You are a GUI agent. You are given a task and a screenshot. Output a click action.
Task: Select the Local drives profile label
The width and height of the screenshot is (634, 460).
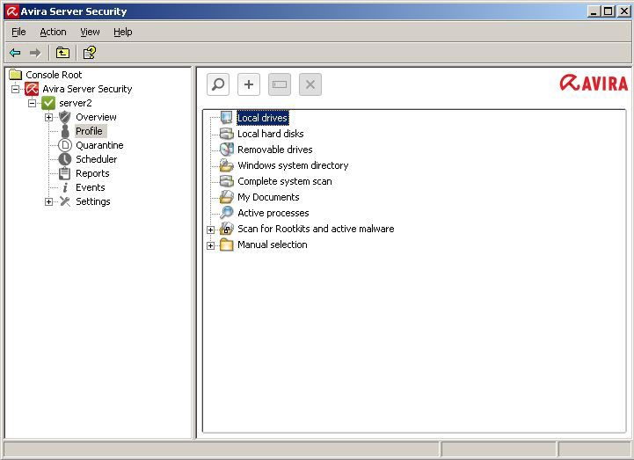pyautogui.click(x=262, y=118)
